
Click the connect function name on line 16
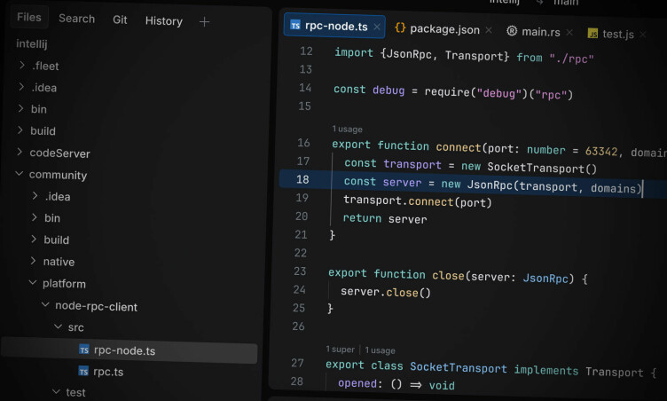tap(459, 148)
